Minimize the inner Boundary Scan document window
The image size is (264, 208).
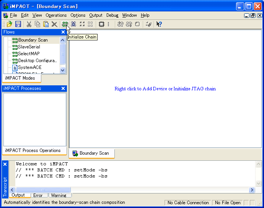[247, 16]
